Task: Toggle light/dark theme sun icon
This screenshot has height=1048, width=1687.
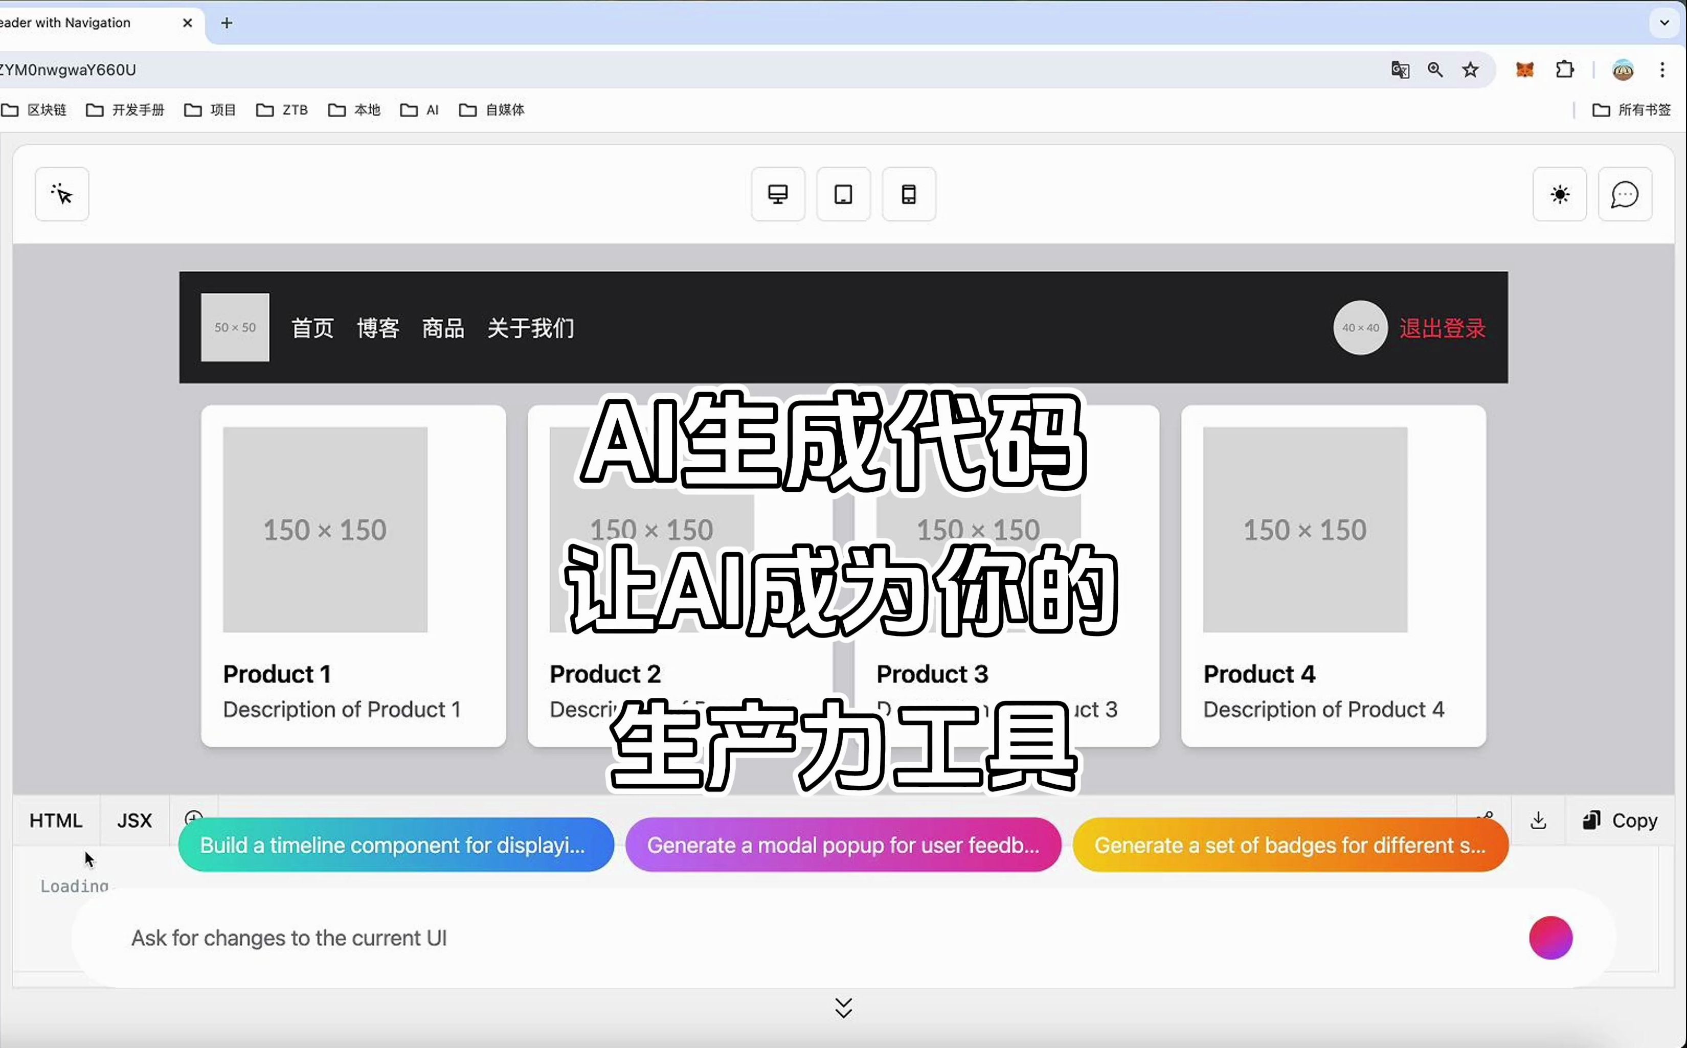Action: click(x=1560, y=194)
